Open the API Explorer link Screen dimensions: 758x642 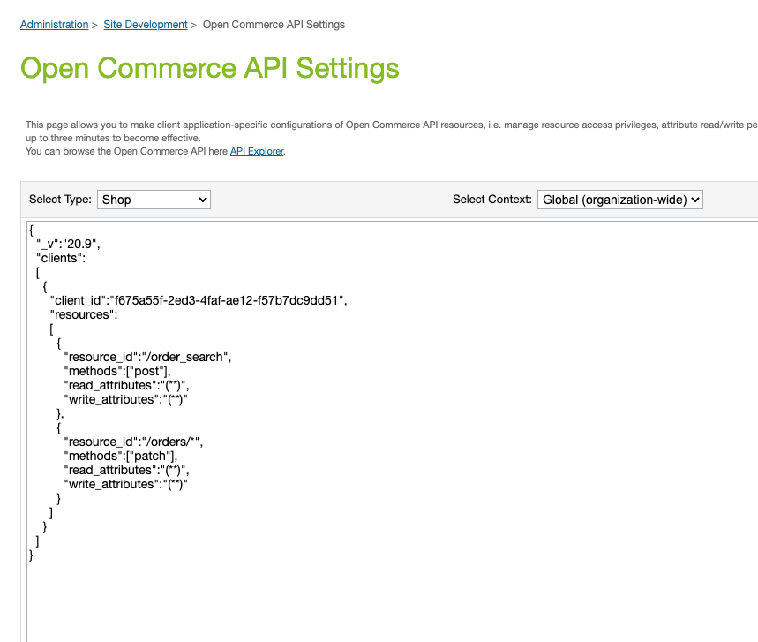point(257,151)
